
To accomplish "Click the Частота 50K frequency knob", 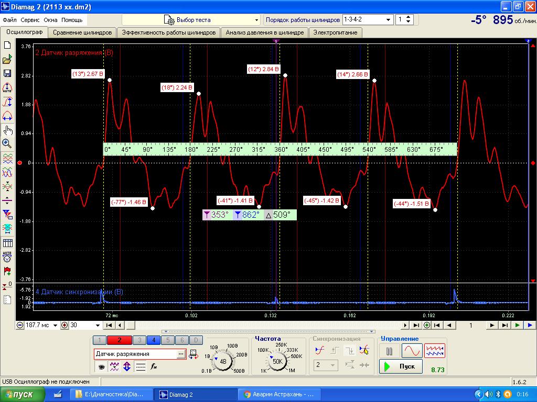I will coord(277,361).
